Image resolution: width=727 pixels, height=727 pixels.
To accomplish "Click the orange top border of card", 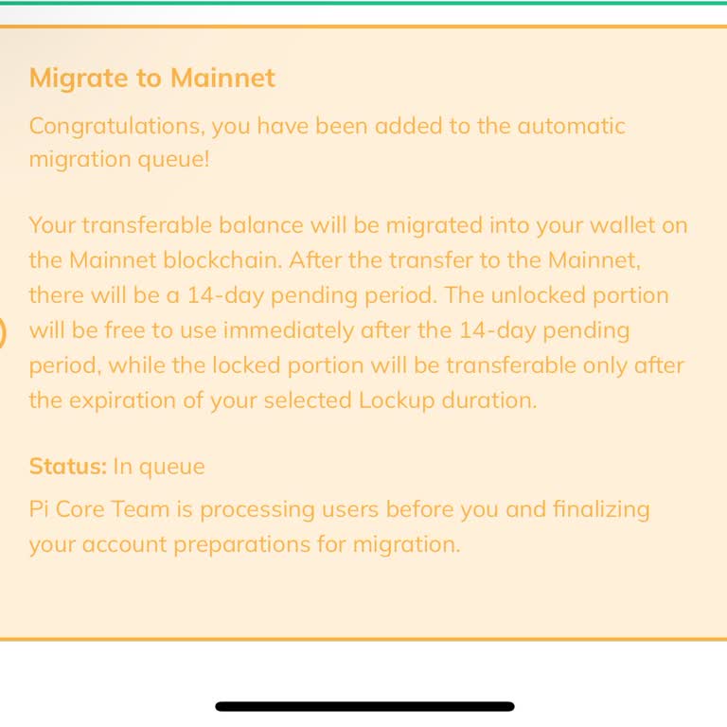I will pos(363,27).
